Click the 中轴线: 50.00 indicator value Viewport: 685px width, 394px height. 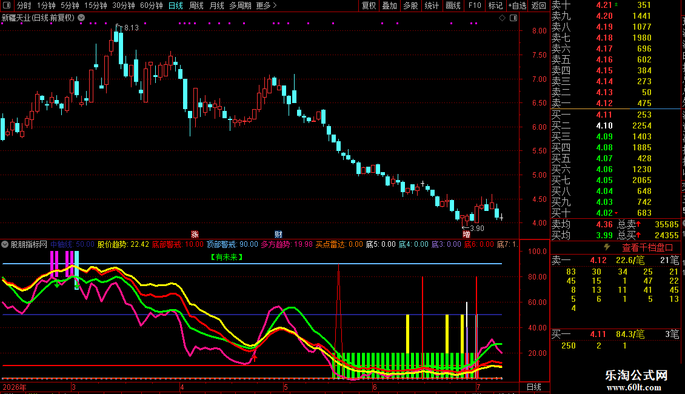pyautogui.click(x=73, y=245)
